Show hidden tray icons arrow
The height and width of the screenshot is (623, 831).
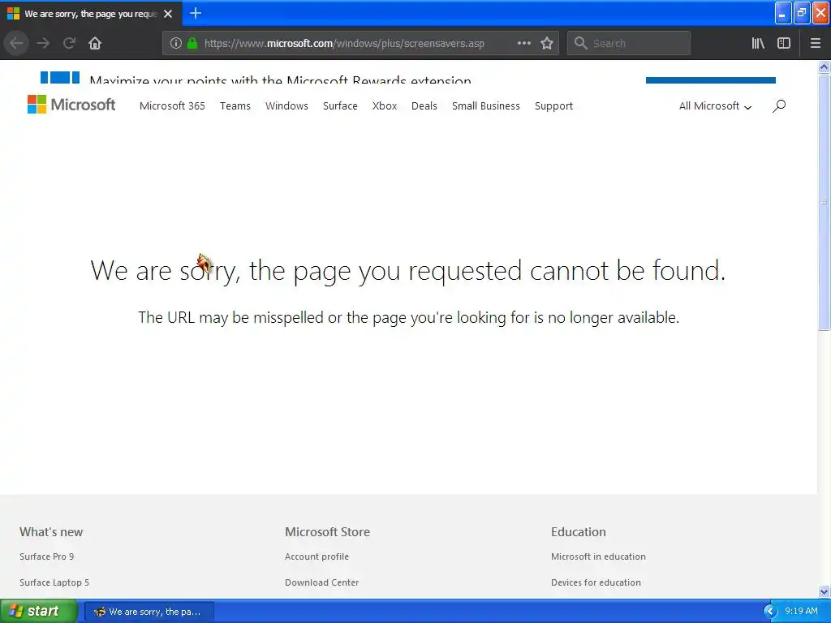pyautogui.click(x=770, y=612)
